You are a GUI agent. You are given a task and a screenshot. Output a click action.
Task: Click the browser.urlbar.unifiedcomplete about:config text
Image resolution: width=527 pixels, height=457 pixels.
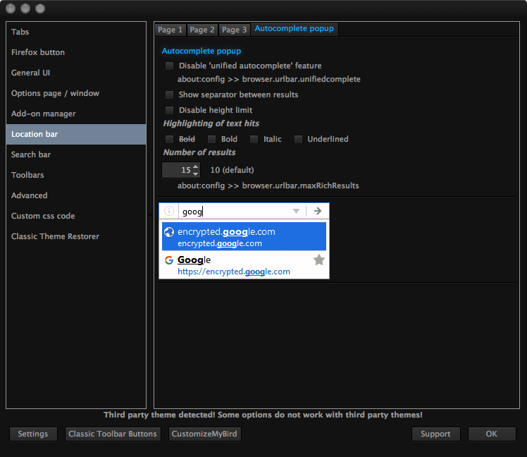[269, 80]
